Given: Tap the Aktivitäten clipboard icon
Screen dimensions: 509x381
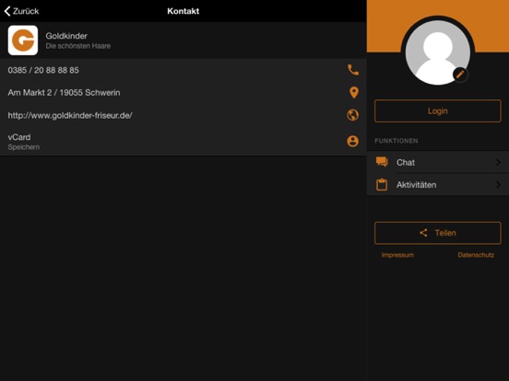Looking at the screenshot, I should pos(382,185).
